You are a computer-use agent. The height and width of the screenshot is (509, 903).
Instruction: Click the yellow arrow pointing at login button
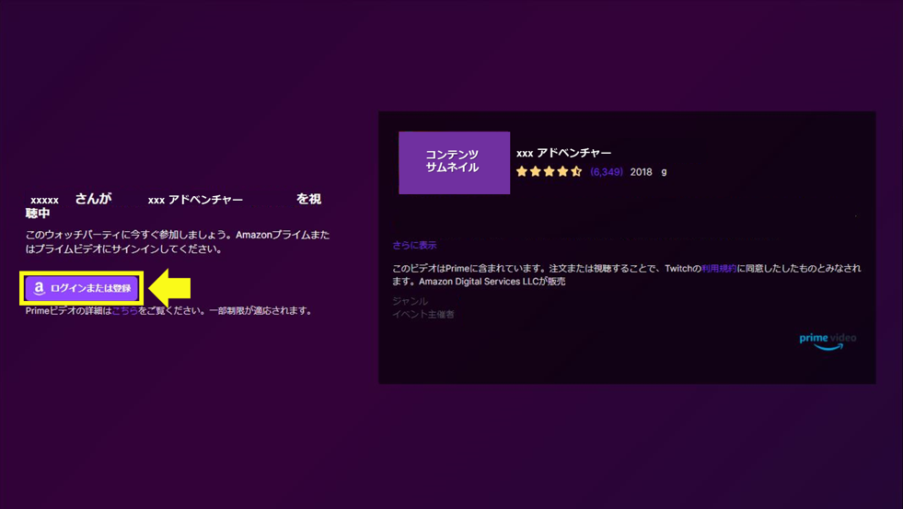point(170,288)
